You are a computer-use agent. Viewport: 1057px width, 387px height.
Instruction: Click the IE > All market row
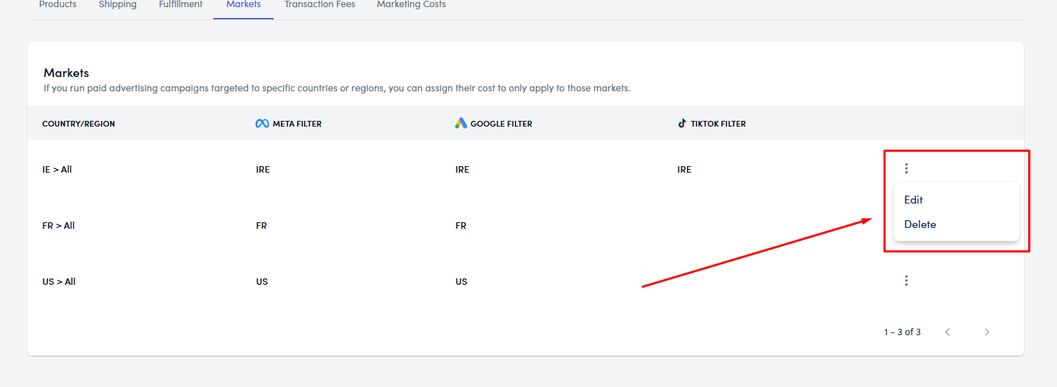[58, 170]
